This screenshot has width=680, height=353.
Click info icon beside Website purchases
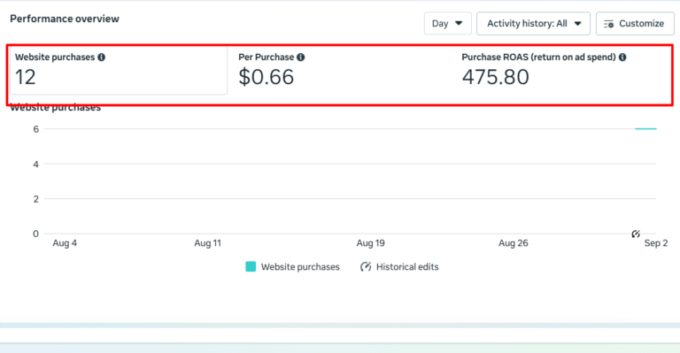point(102,58)
